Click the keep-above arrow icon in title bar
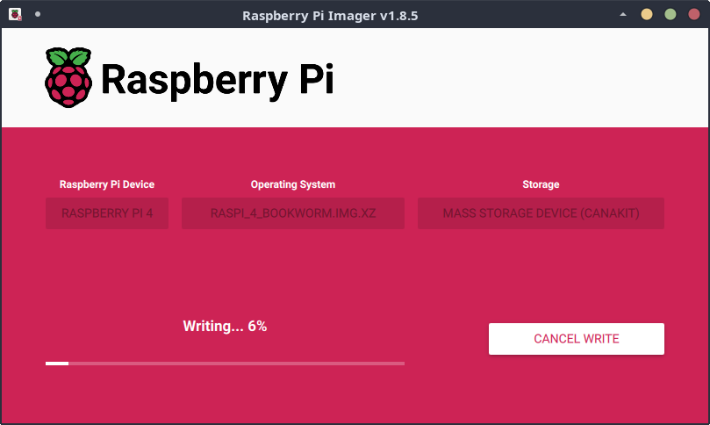This screenshot has height=425, width=710. pos(623,15)
